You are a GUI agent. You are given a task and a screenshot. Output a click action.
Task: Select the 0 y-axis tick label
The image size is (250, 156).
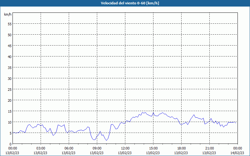pos(11,144)
